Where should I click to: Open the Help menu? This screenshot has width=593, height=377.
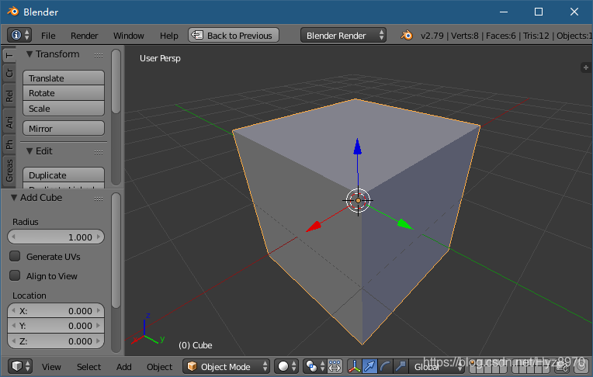tap(168, 36)
